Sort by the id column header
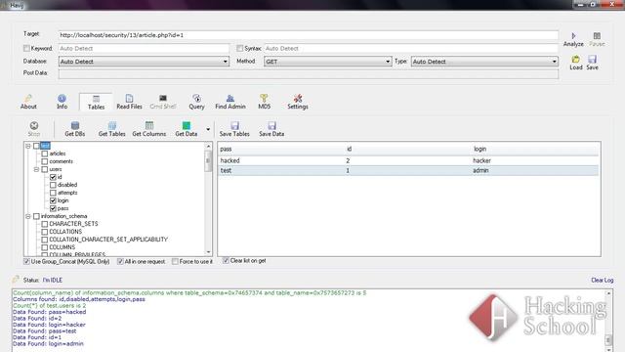Screen dimensions: 625x352 pyautogui.click(x=408, y=149)
